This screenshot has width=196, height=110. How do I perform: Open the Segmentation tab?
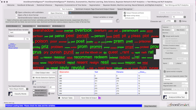pyautogui.click(x=95, y=5)
